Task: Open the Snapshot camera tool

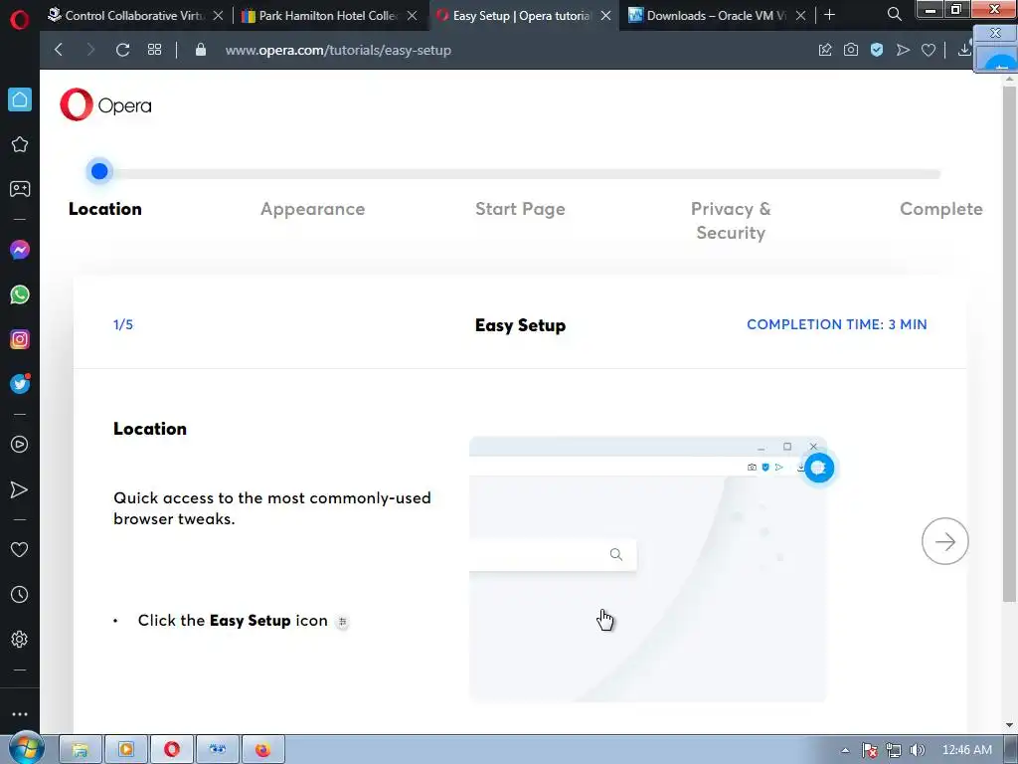Action: 851,50
